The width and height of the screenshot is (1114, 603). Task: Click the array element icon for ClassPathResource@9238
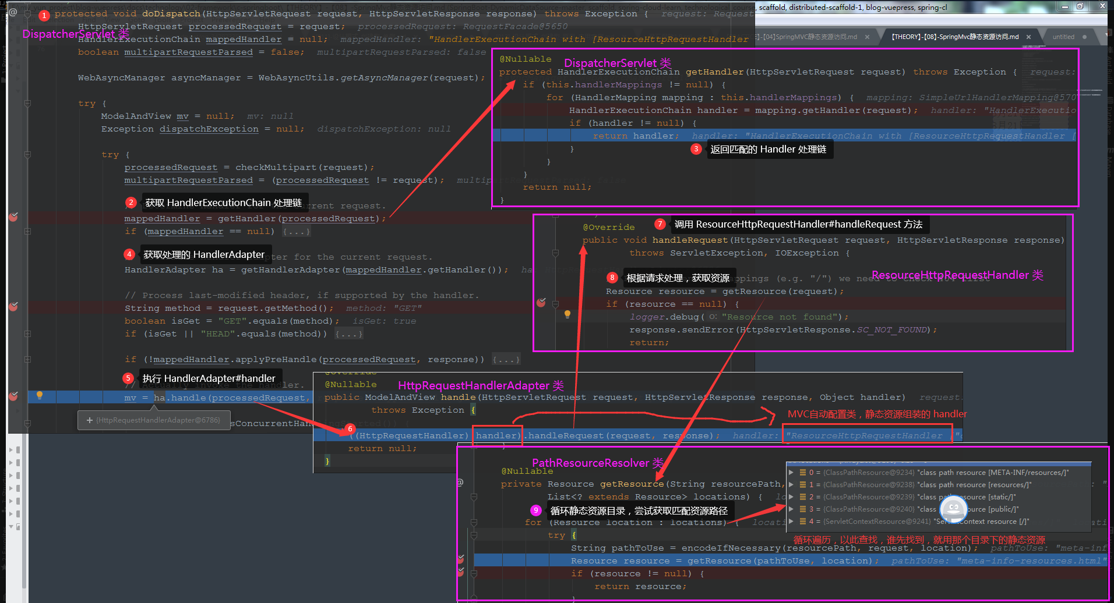click(x=803, y=485)
